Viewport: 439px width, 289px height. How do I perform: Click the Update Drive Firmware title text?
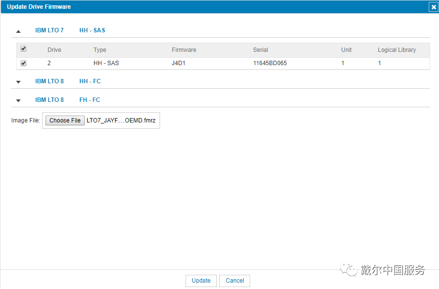click(39, 7)
